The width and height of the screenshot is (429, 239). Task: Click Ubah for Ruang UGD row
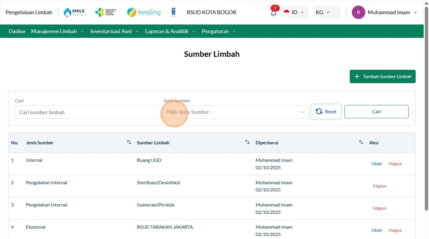tap(377, 164)
